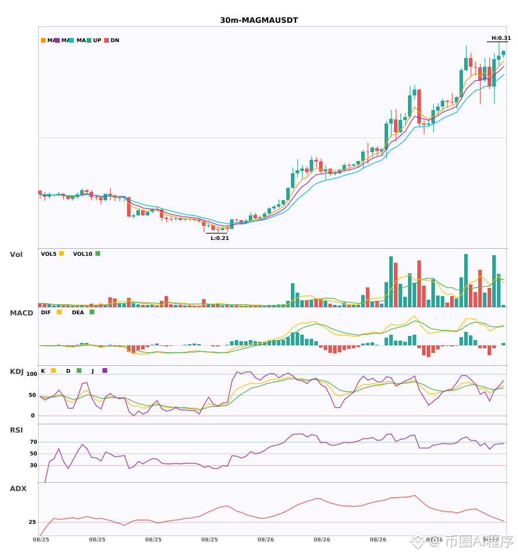Click the green VOL10 swatch
Screen dimensions: 518x556
click(98, 253)
